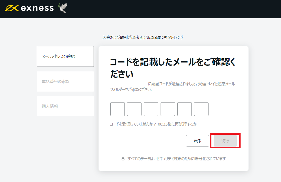Click the text コードを受信していませんか？
The width and height of the screenshot is (281, 182).
coord(133,124)
